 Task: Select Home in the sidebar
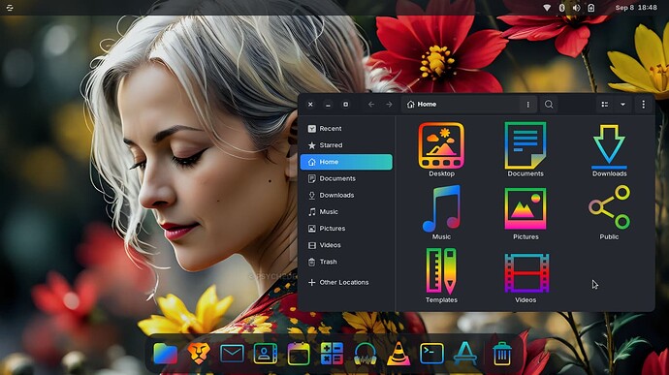pos(346,162)
